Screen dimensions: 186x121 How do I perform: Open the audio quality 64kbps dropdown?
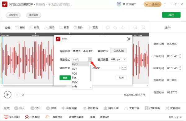(x=118, y=59)
